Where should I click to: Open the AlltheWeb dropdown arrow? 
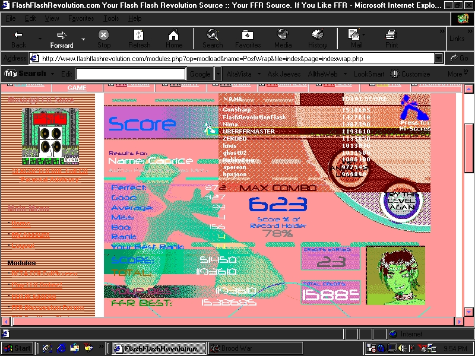(345, 74)
